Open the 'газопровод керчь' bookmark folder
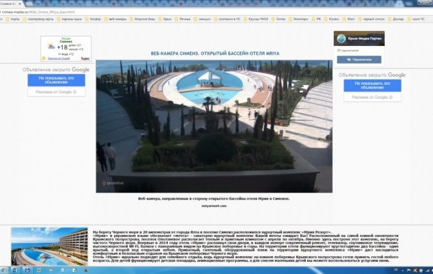Screen dimensions: 433x274 pos(38,19)
